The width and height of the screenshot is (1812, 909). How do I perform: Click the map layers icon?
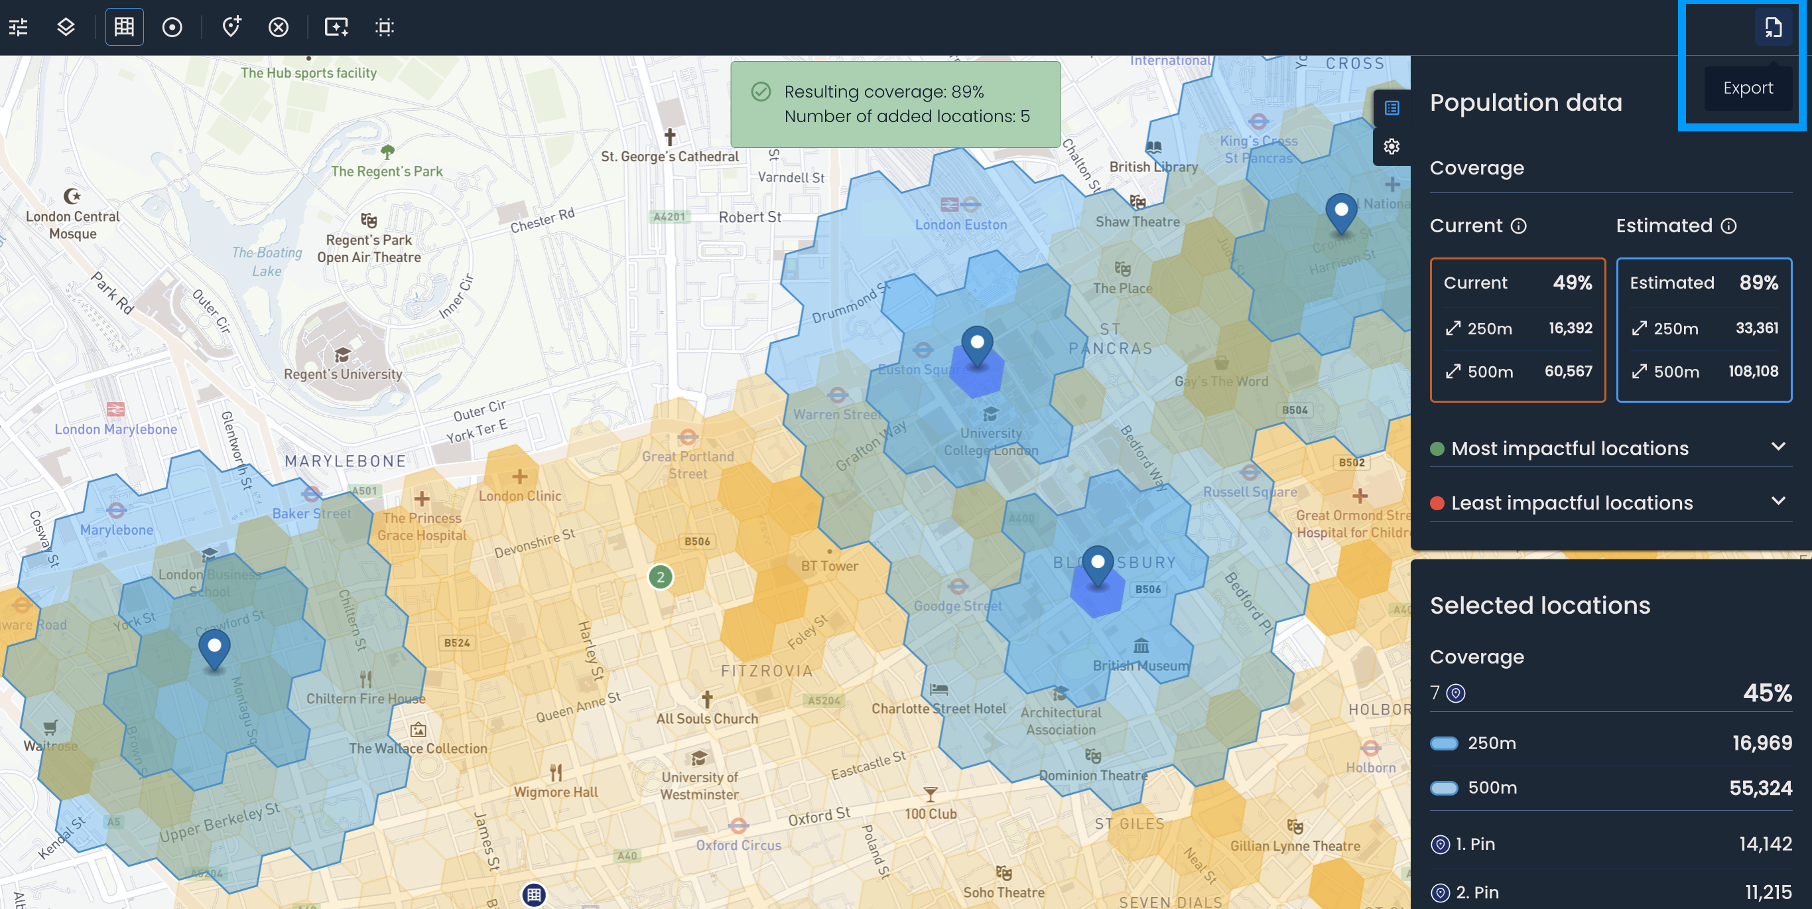click(x=66, y=27)
